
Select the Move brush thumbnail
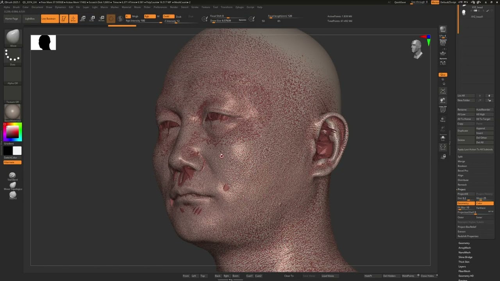[x=12, y=37]
